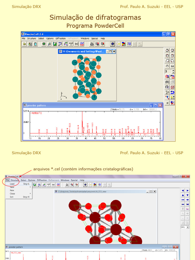Click the Nb5Si3 crystal structure view
195x260 pixels.
[x=87, y=77]
